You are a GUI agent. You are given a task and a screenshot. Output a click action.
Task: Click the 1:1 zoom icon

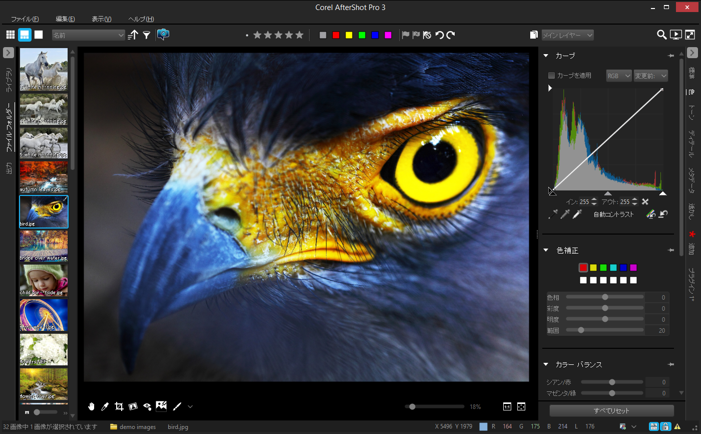coord(507,406)
